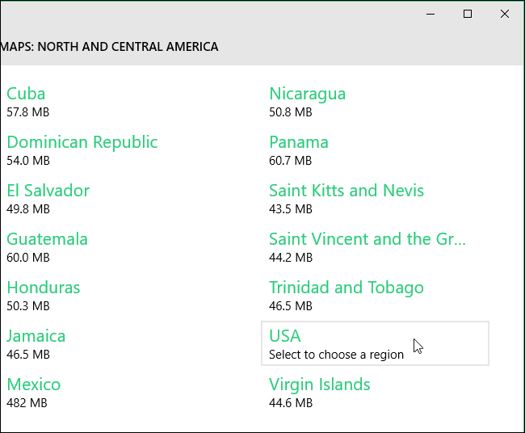
Task: Minimize the maps window
Action: click(x=430, y=14)
